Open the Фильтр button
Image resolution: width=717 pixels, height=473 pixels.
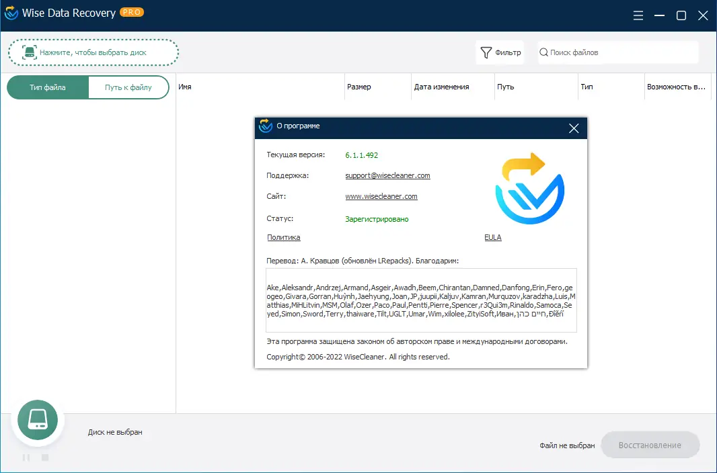pyautogui.click(x=500, y=52)
